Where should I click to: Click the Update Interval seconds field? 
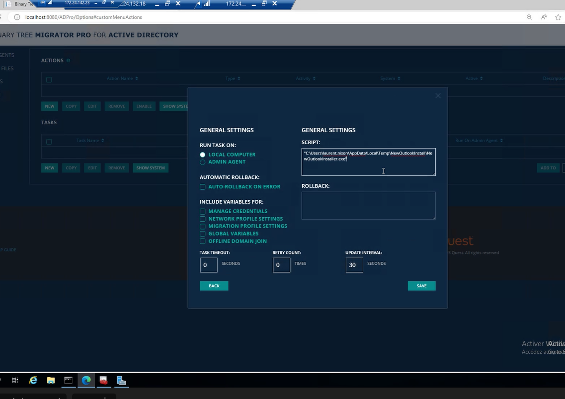[354, 265]
